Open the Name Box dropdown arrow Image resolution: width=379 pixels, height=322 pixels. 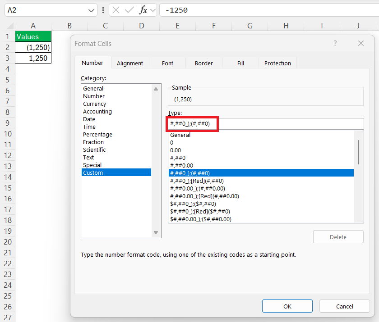(x=91, y=10)
